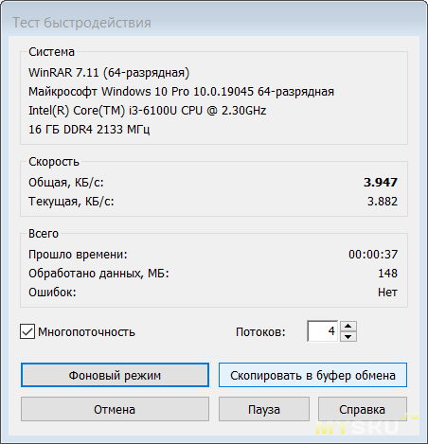The image size is (428, 444).
Task: Pause the test using Пауза
Action: coord(264,409)
